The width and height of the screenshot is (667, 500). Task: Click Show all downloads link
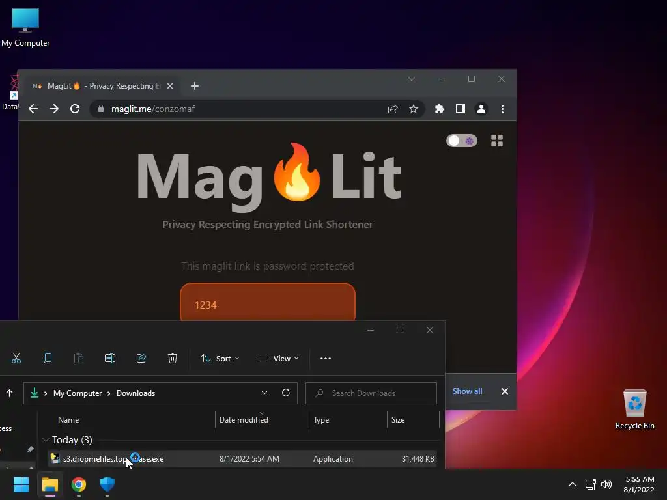pyautogui.click(x=467, y=391)
